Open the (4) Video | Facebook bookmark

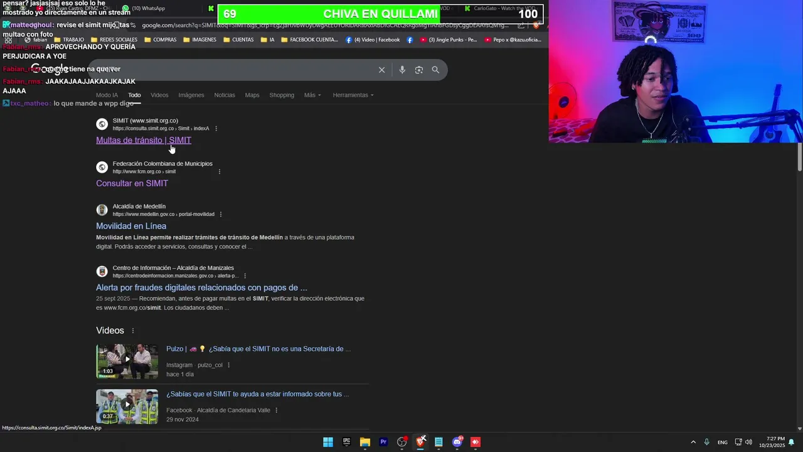(373, 40)
